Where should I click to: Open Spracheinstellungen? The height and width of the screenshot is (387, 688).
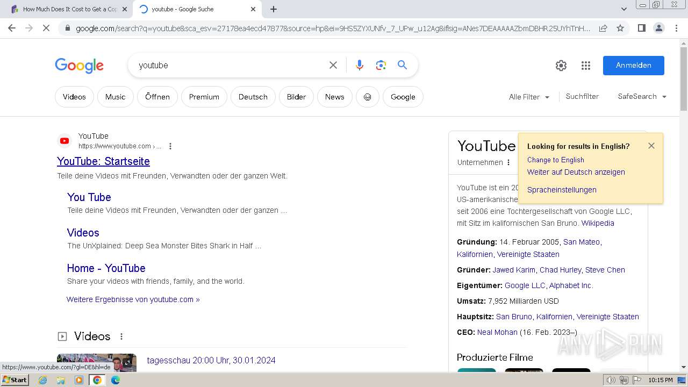pos(562,190)
